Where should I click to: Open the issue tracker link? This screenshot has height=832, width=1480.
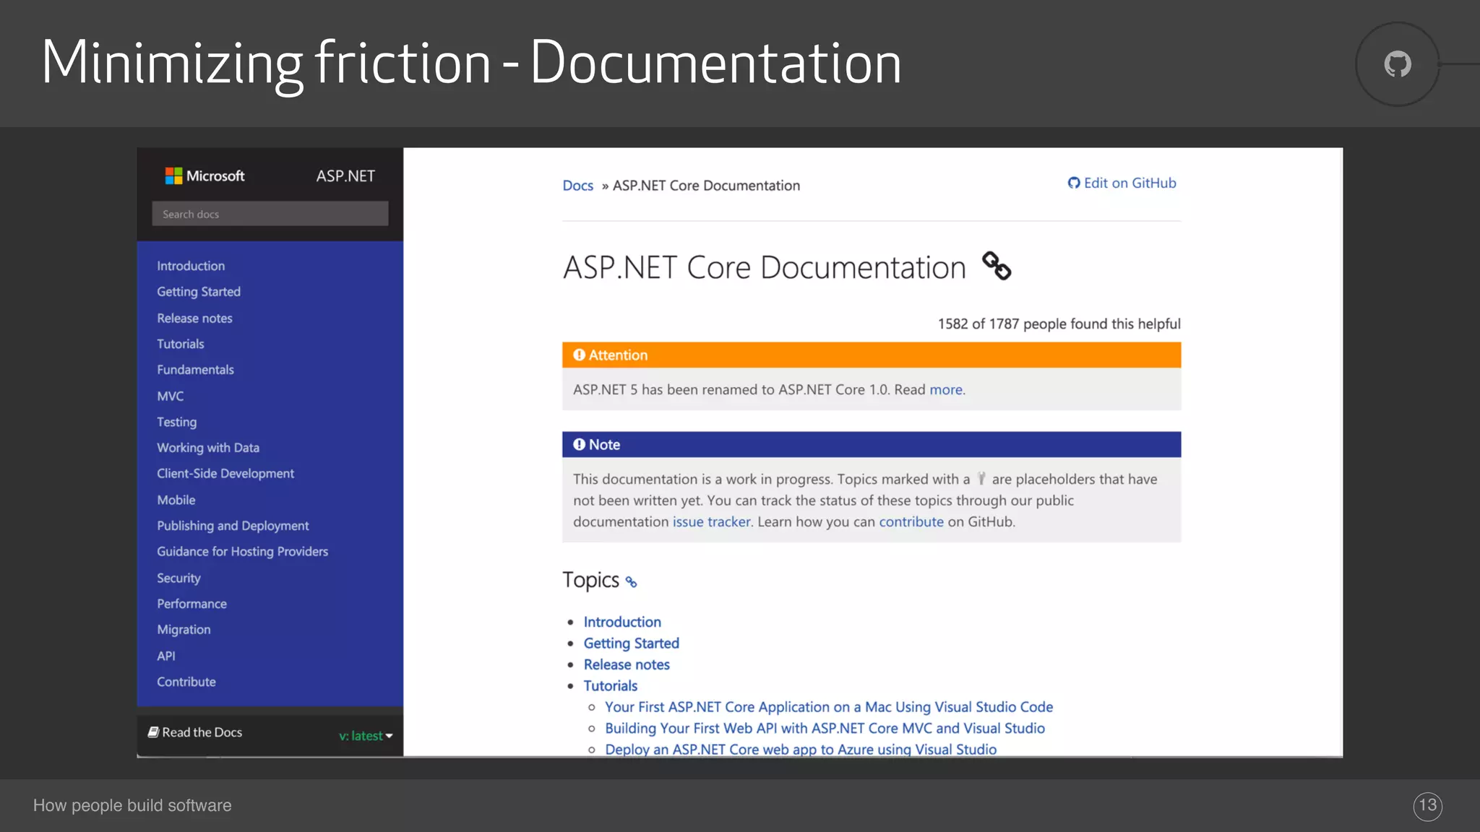tap(711, 521)
